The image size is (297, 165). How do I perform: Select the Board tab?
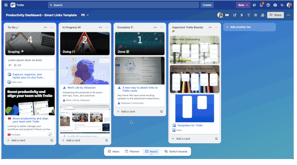tap(151, 152)
